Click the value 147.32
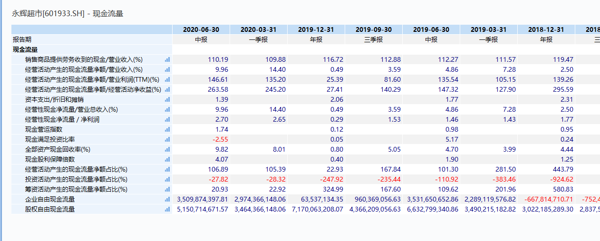Screen dimensions: 600x241 pos(448,89)
